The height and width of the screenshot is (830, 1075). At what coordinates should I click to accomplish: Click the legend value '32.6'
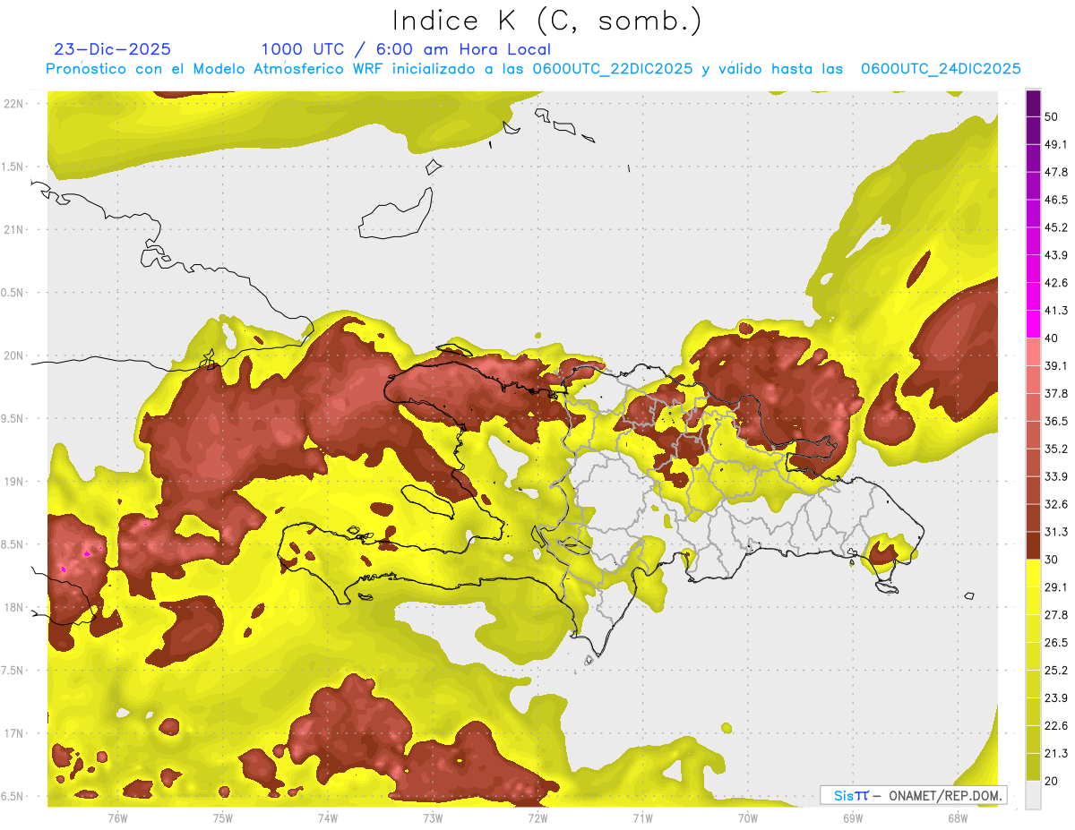pos(1055,504)
